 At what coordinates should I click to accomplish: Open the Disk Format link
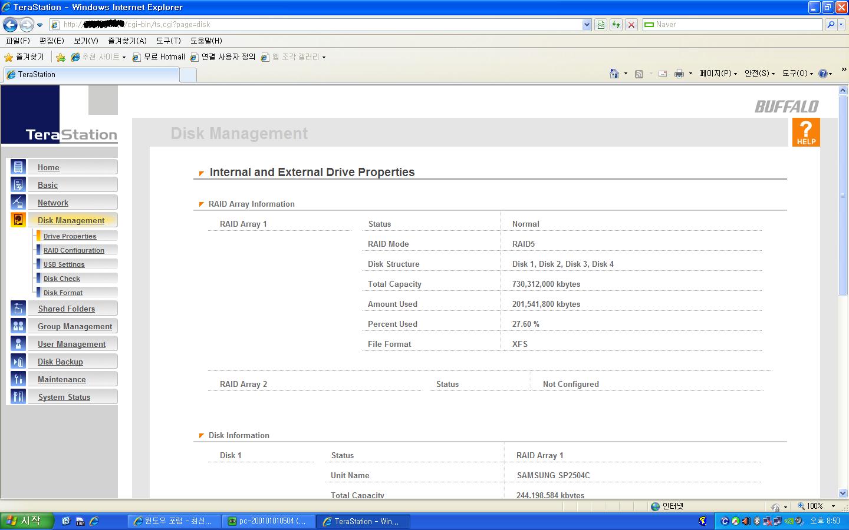[62, 293]
